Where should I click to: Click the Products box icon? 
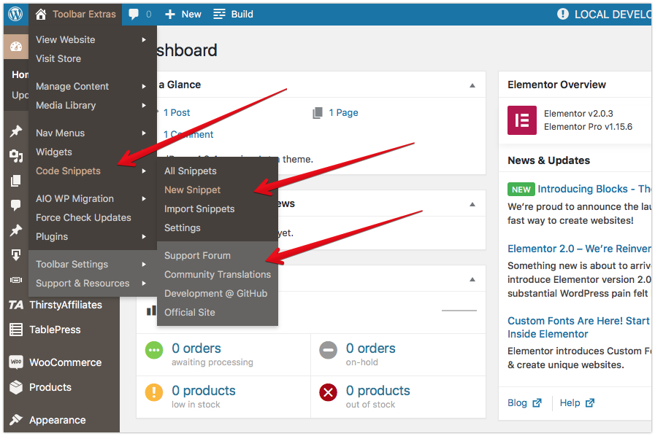[x=16, y=387]
